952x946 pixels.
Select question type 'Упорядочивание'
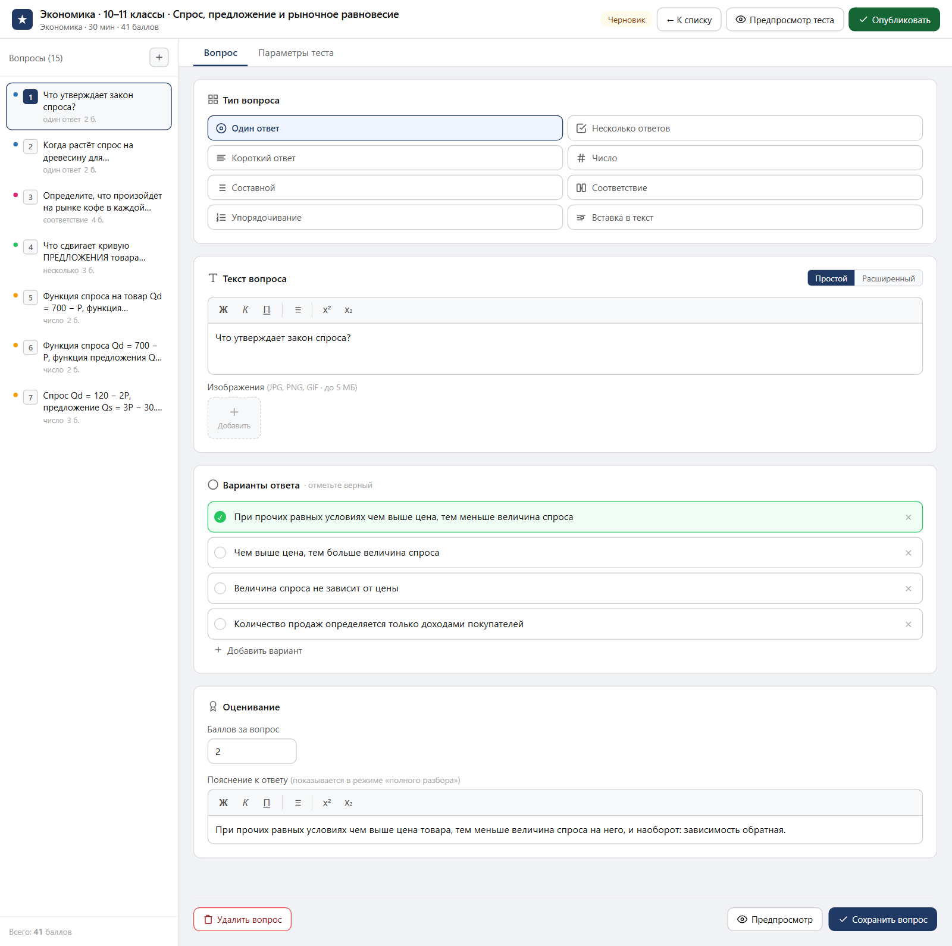pyautogui.click(x=385, y=217)
